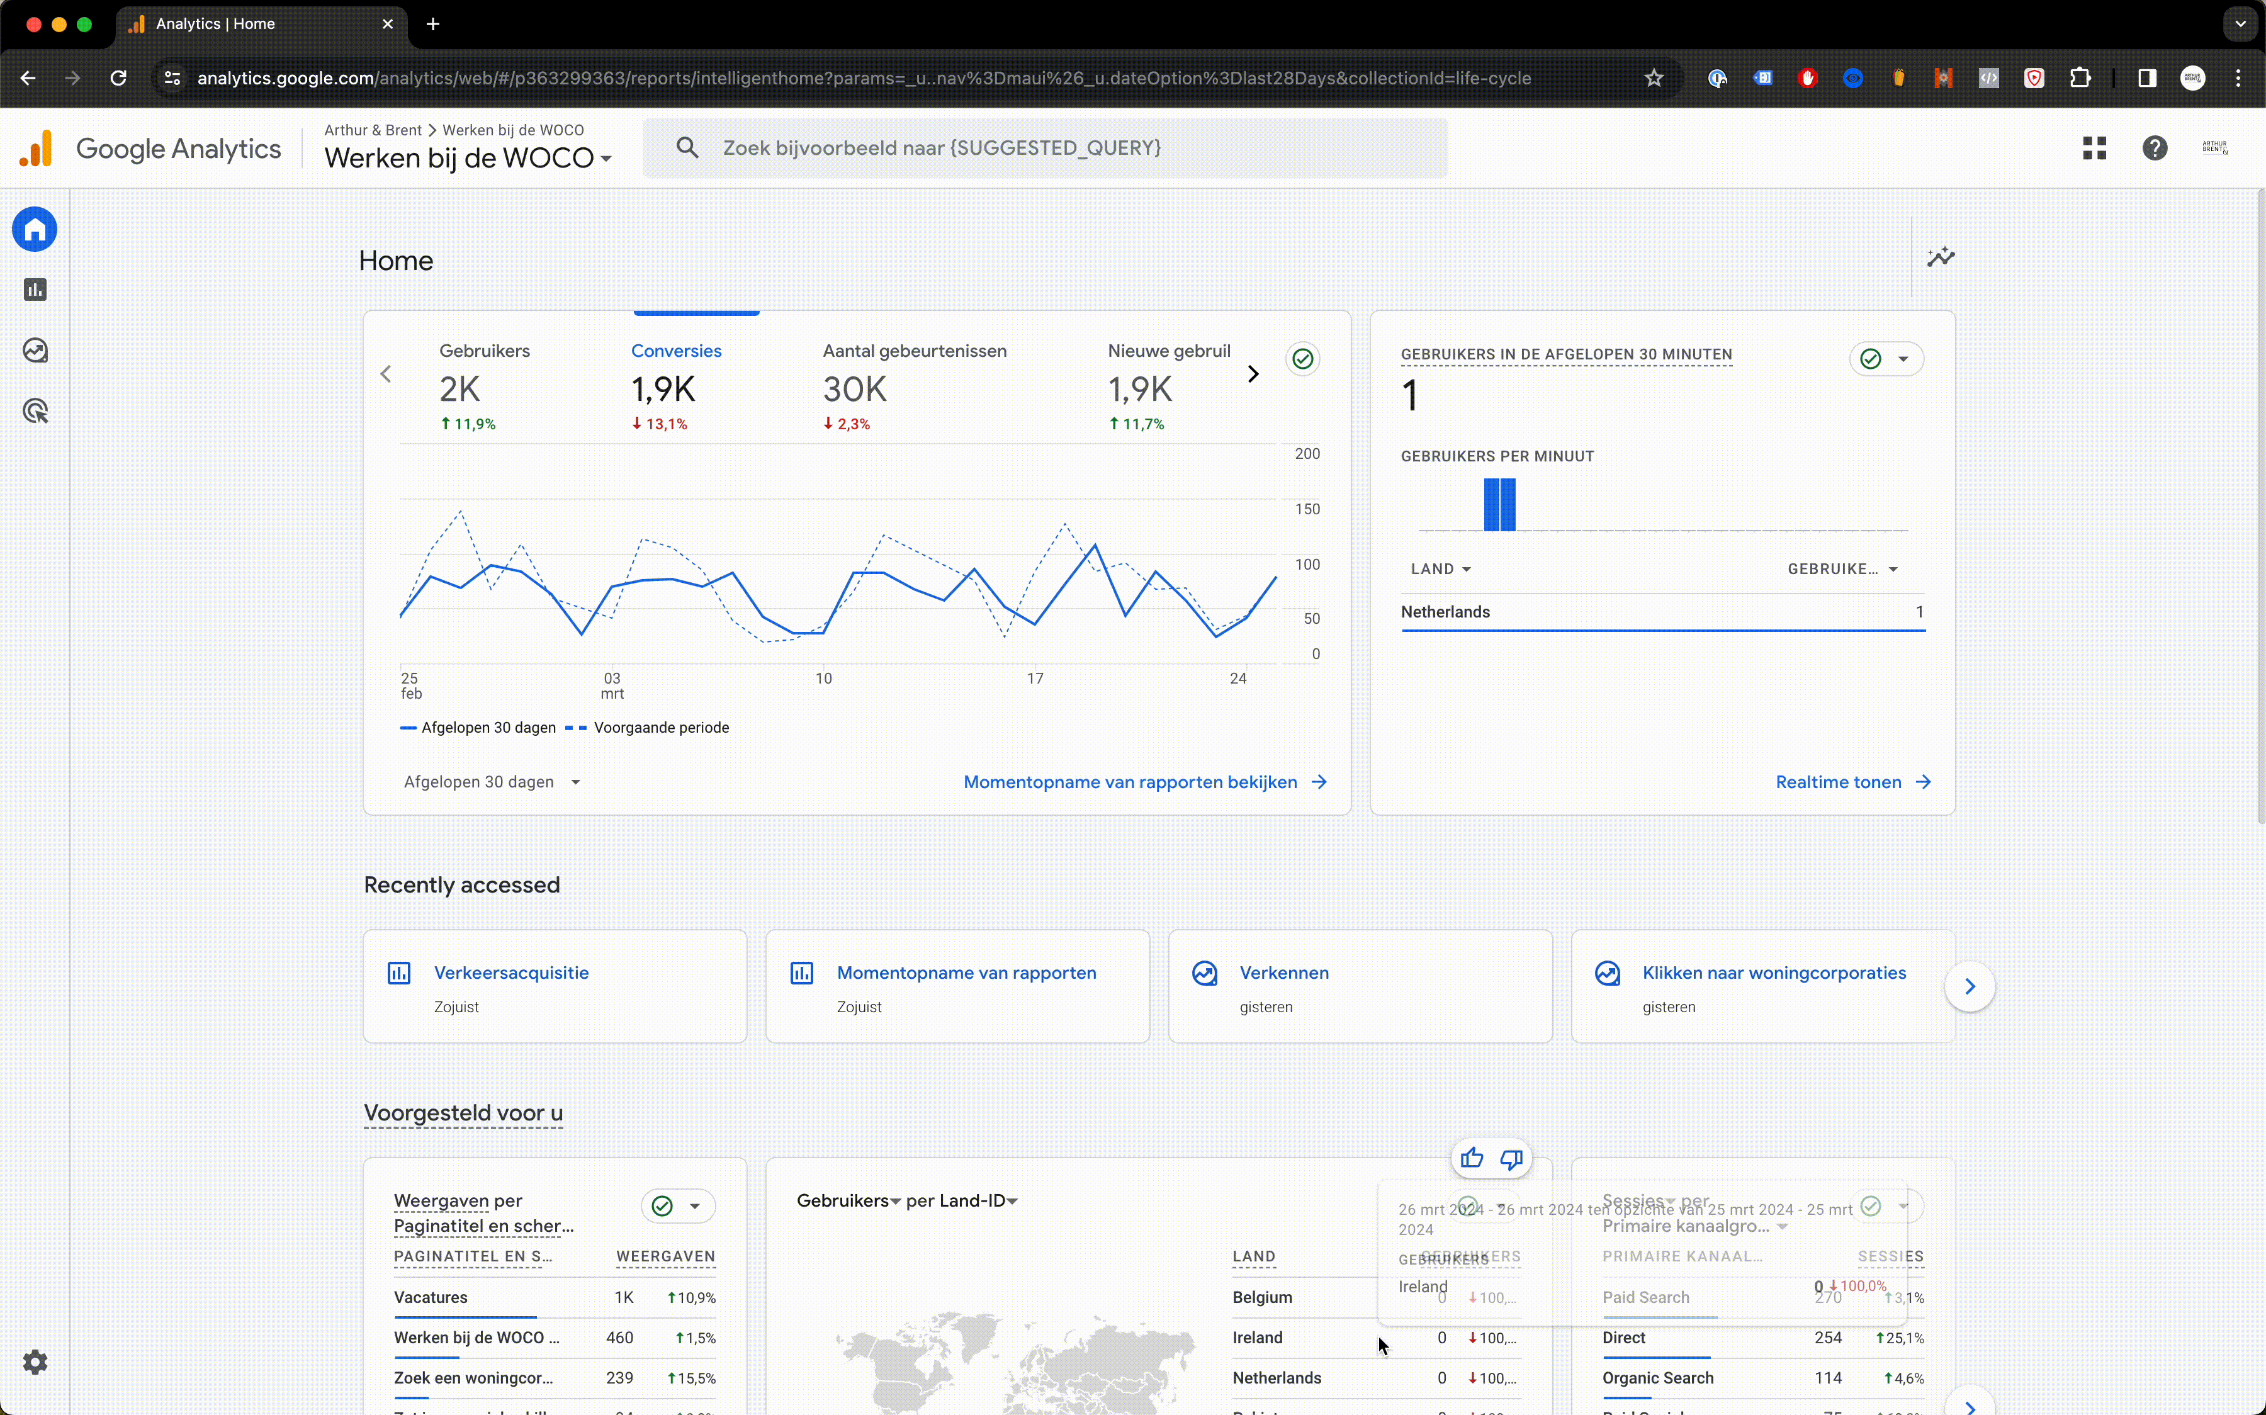Open the Admin settings gear
This screenshot has width=2266, height=1415.
[35, 1361]
